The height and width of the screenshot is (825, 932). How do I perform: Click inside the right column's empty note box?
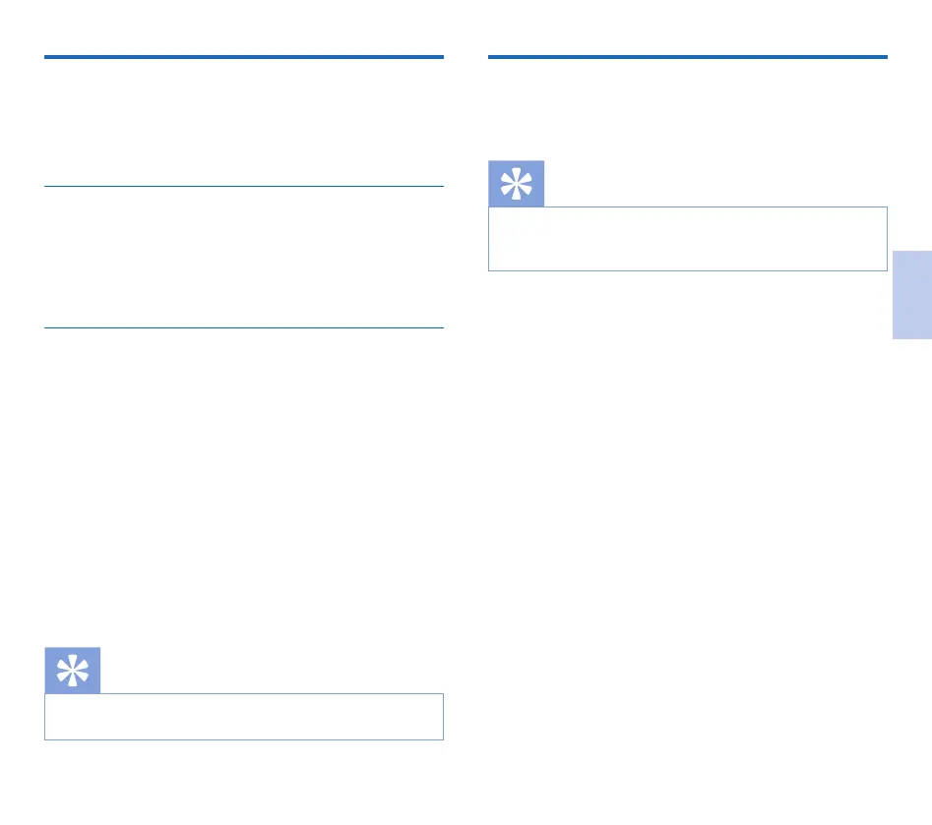coord(688,239)
